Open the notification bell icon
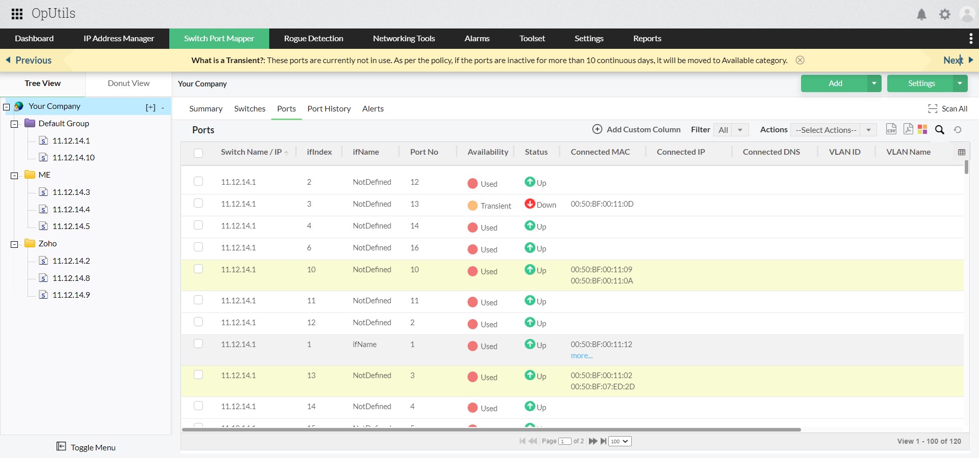979x458 pixels. click(921, 15)
